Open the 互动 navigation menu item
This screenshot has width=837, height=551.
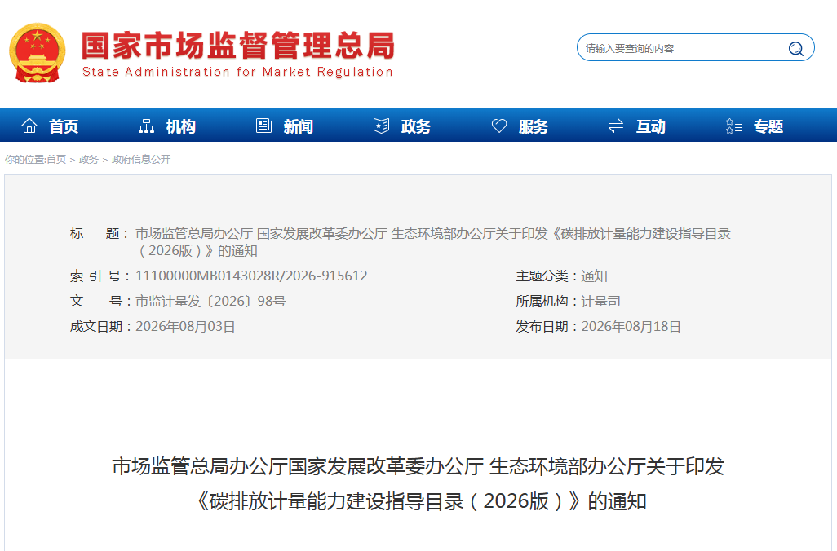651,126
